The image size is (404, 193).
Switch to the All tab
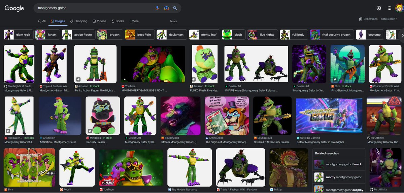[x=42, y=21]
